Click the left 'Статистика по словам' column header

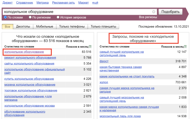[19, 47]
